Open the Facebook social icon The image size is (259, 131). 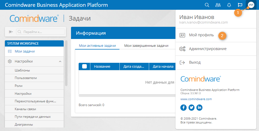pyautogui.click(x=184, y=107)
